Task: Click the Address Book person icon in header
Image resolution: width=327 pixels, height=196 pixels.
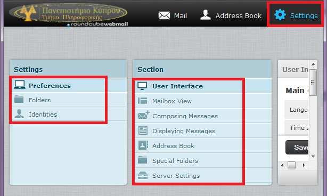Action: pos(206,15)
